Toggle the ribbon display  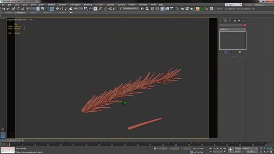[163, 9]
